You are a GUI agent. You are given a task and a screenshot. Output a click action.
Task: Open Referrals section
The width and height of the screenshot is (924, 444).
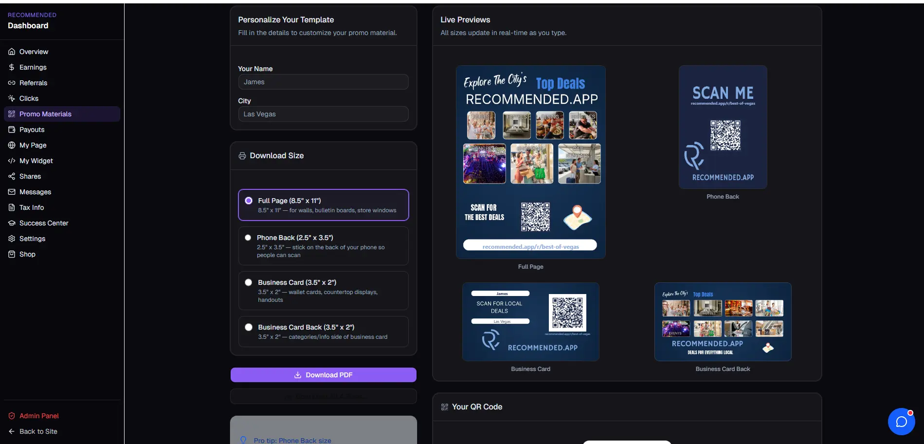pyautogui.click(x=62, y=83)
